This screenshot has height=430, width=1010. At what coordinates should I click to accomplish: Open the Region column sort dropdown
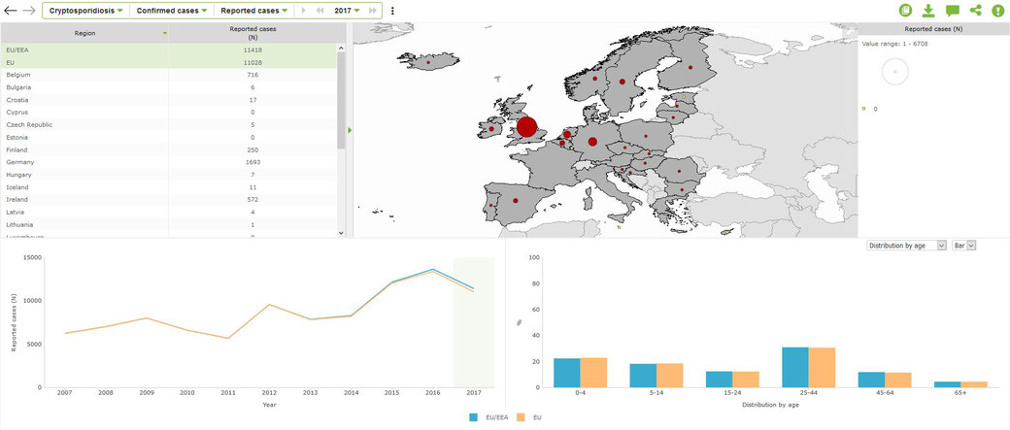tap(165, 33)
